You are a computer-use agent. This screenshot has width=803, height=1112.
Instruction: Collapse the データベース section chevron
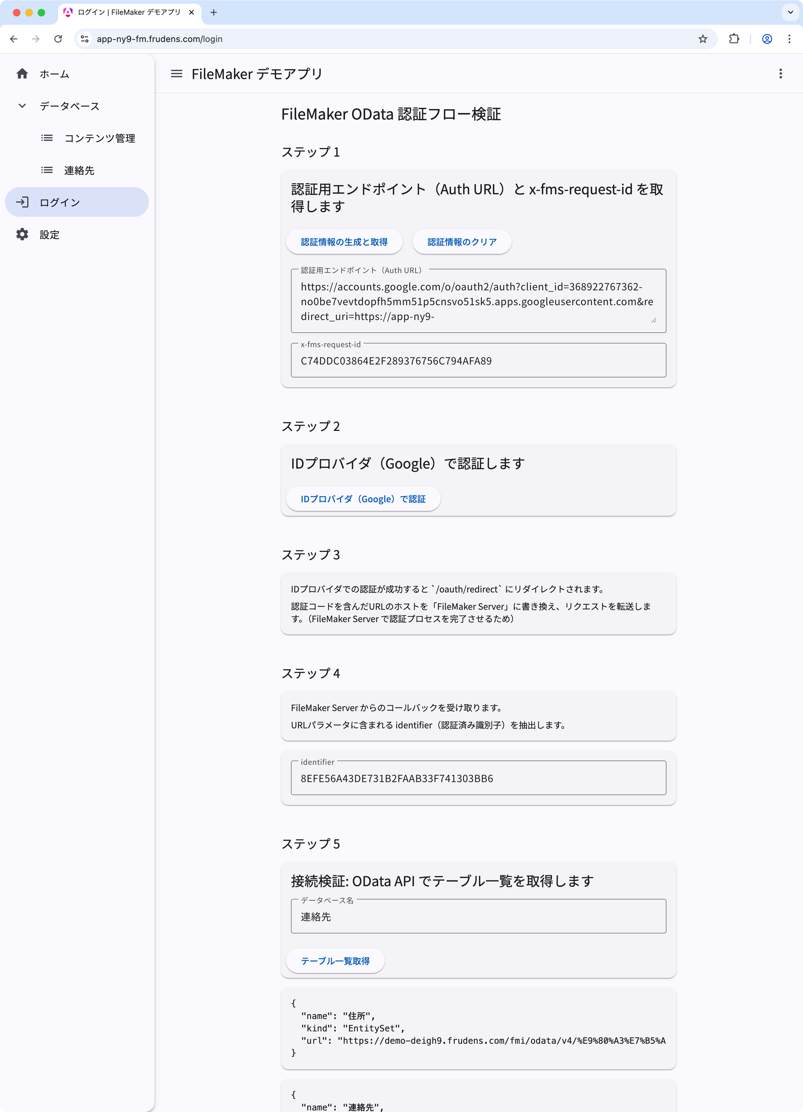(22, 106)
